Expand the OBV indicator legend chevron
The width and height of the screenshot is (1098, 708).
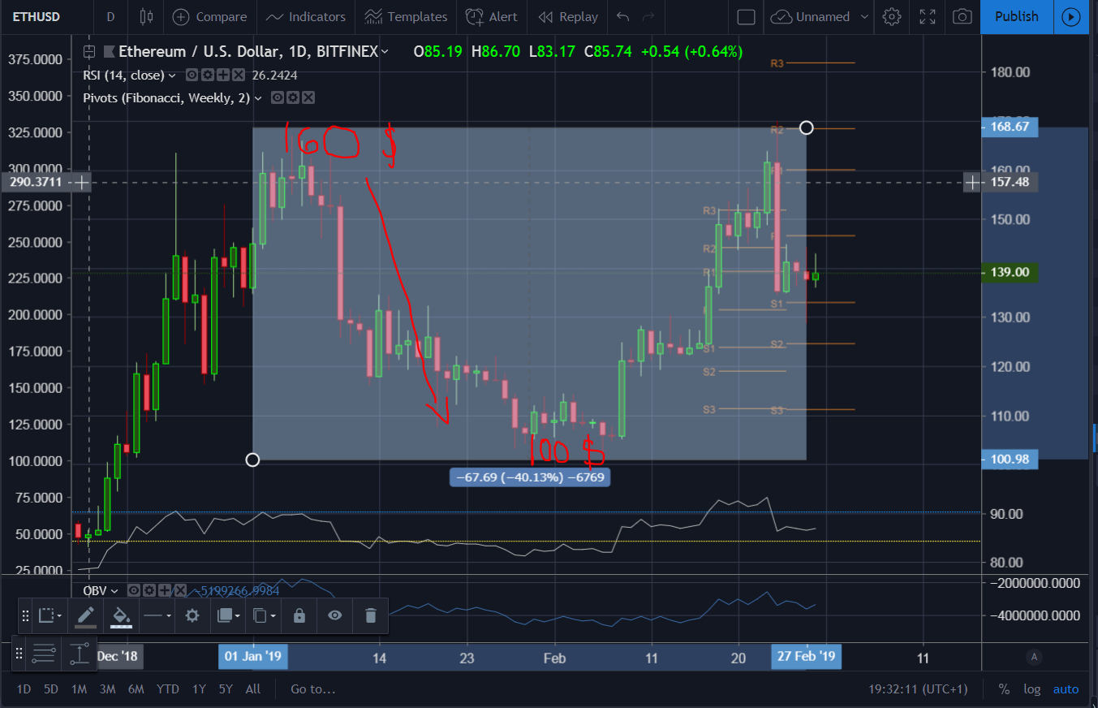point(114,590)
